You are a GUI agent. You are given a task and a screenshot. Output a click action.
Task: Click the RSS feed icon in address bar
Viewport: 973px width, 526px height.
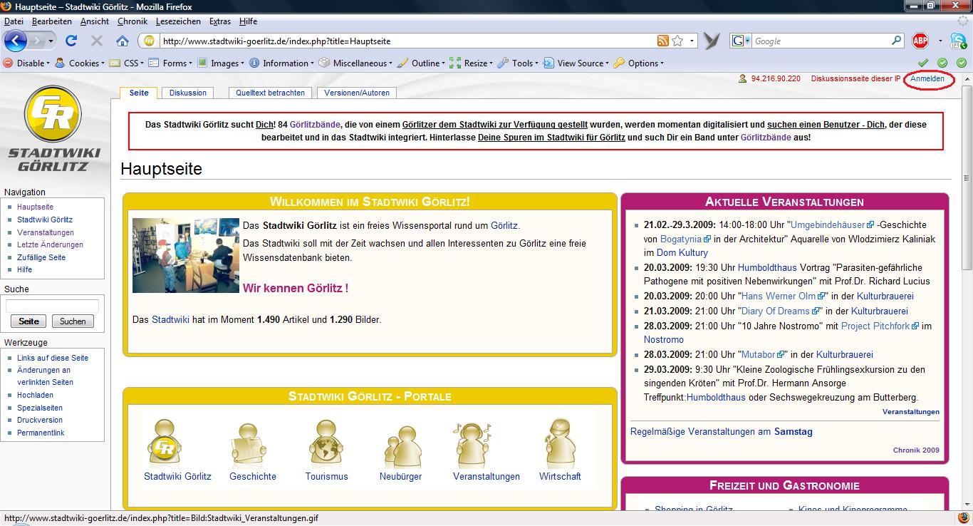pyautogui.click(x=662, y=41)
